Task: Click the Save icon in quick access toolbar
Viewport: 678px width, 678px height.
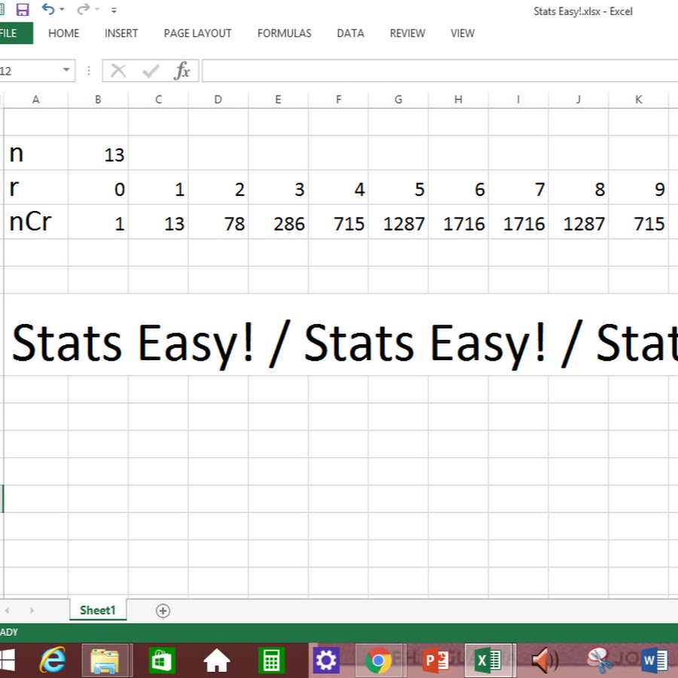Action: (x=23, y=10)
